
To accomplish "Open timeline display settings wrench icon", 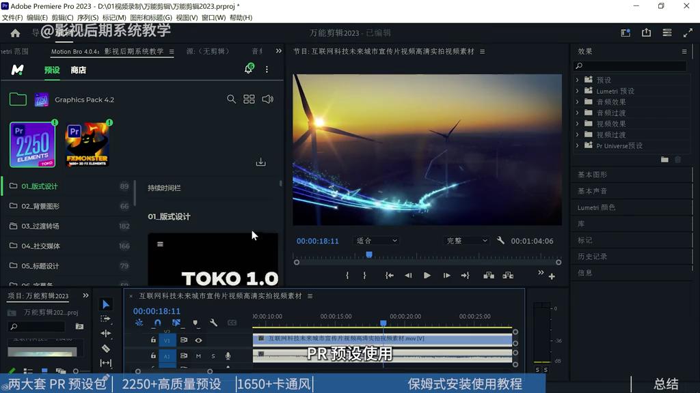I will coord(213,323).
